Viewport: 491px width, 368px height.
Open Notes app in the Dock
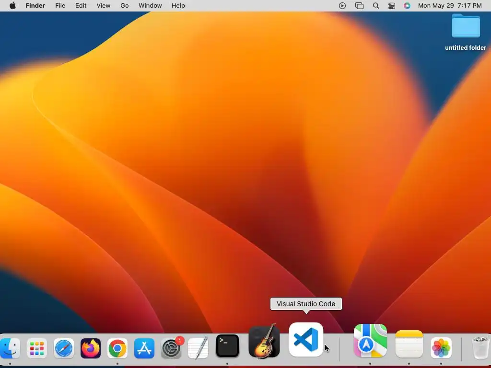point(409,344)
